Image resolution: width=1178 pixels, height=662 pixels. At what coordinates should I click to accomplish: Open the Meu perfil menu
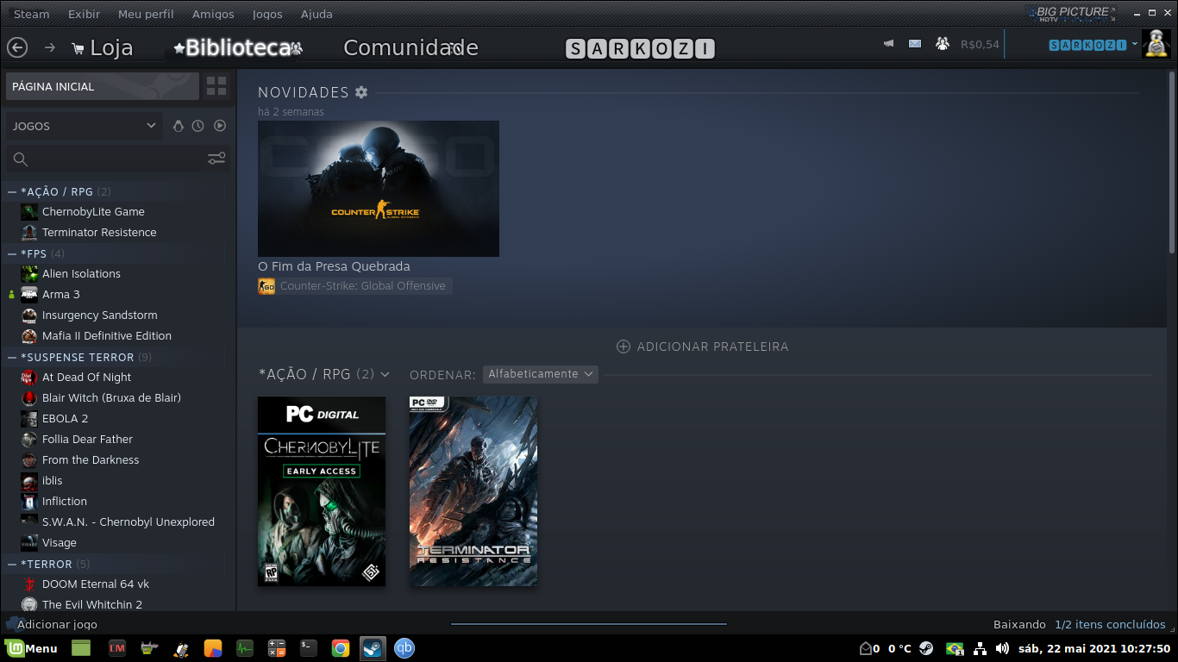pyautogui.click(x=146, y=14)
